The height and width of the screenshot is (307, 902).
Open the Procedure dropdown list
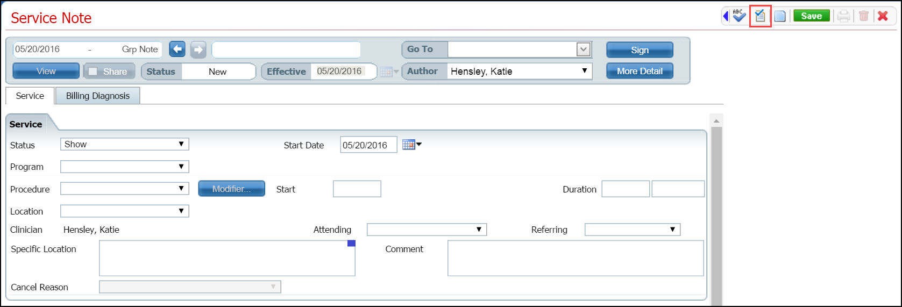click(181, 189)
